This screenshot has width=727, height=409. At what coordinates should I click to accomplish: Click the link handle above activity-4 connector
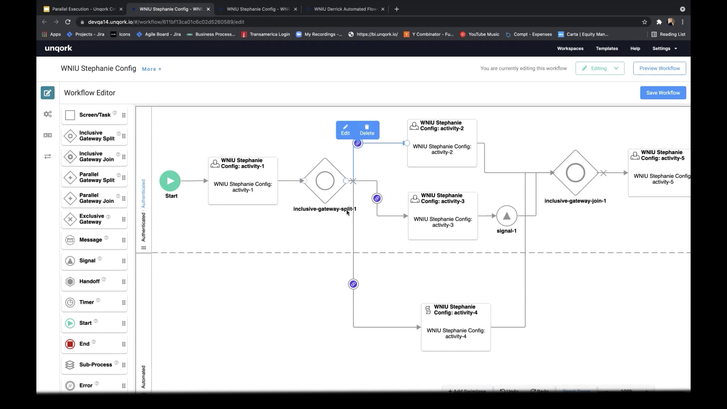pyautogui.click(x=353, y=284)
